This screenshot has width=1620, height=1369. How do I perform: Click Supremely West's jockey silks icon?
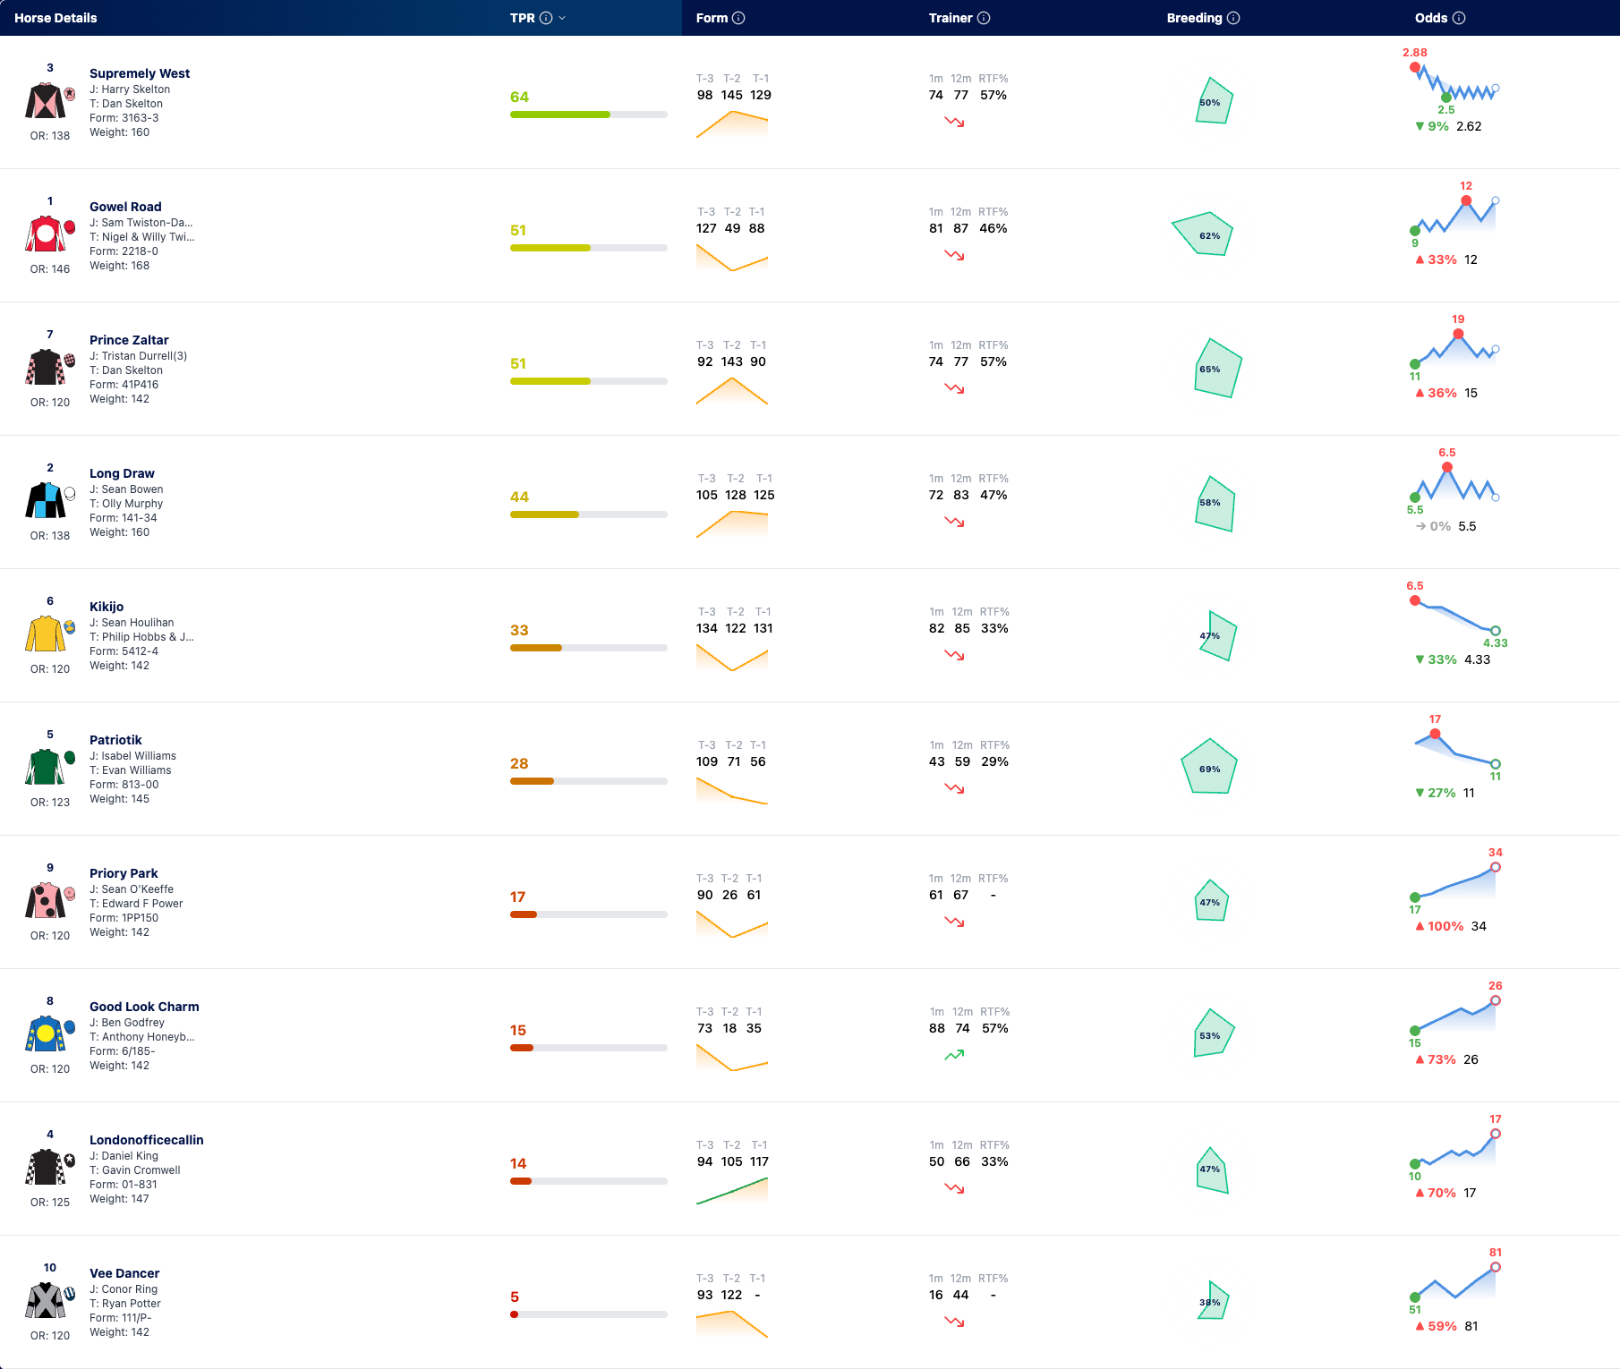[x=46, y=101]
